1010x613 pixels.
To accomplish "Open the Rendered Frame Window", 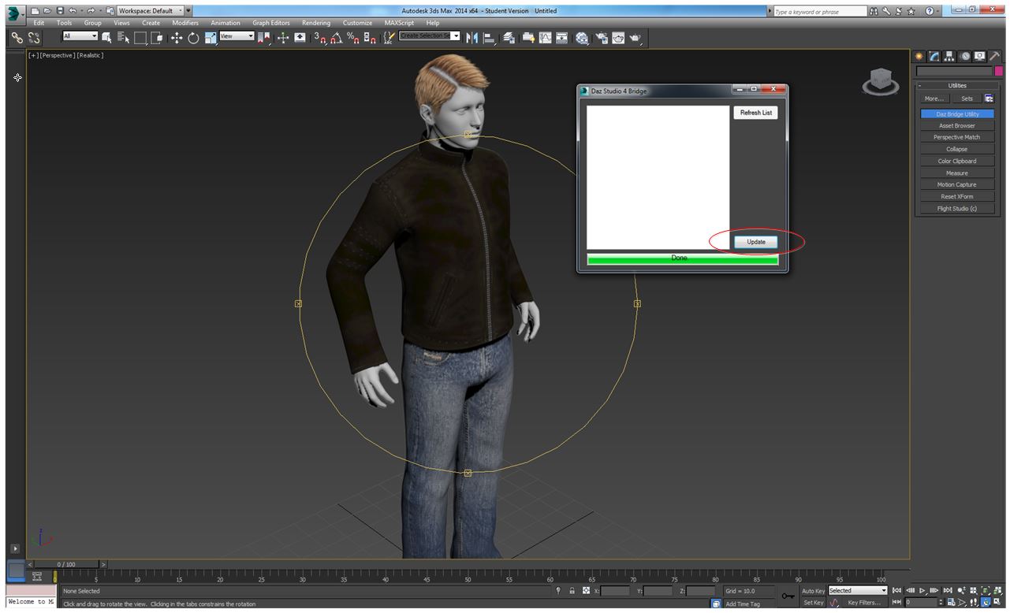I will click(618, 37).
